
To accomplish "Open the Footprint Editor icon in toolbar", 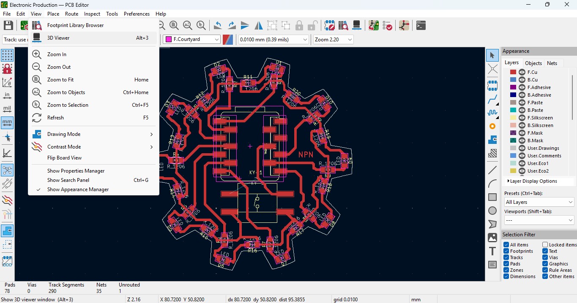I will click(x=330, y=25).
